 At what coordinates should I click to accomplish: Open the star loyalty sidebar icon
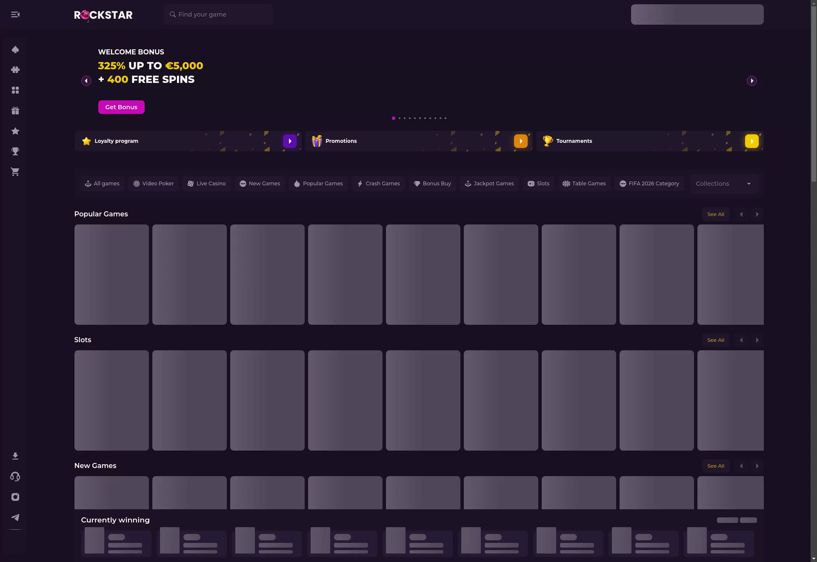click(x=15, y=131)
